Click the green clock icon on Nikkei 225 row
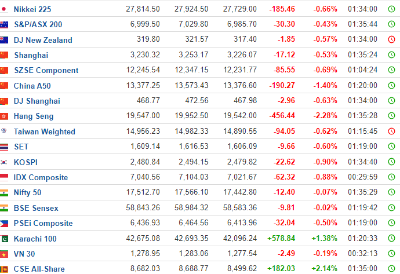The width and height of the screenshot is (400, 274). tap(391, 9)
